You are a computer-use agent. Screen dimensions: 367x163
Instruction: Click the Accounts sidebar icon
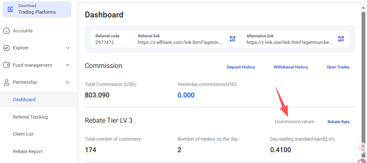(6, 31)
